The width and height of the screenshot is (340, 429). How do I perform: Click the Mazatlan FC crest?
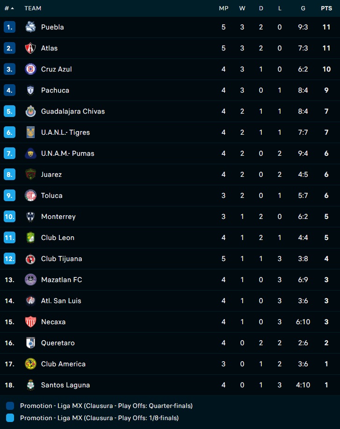(30, 280)
